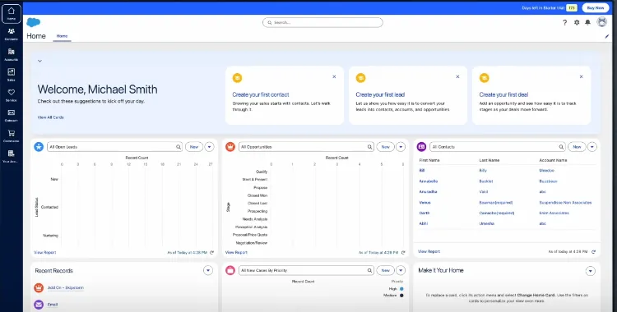Search icon in All Open Leads field
Viewport: 617px width, 312px height.
179,147
